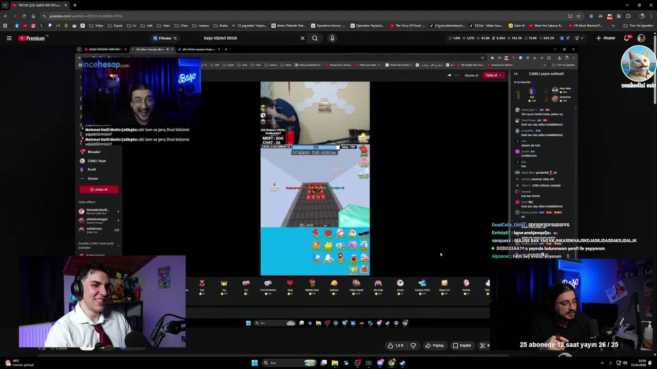Open the Lazarus bookmarks folder

(200, 25)
